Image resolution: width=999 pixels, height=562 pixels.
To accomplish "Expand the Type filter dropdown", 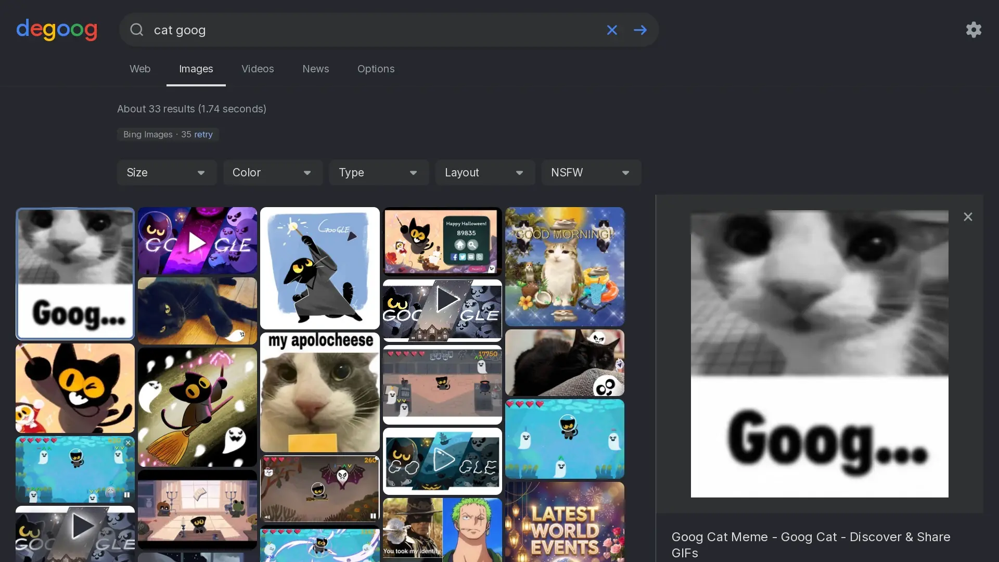I will pyautogui.click(x=379, y=172).
